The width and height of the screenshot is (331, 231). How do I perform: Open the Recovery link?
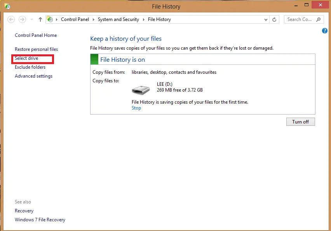[24, 211]
